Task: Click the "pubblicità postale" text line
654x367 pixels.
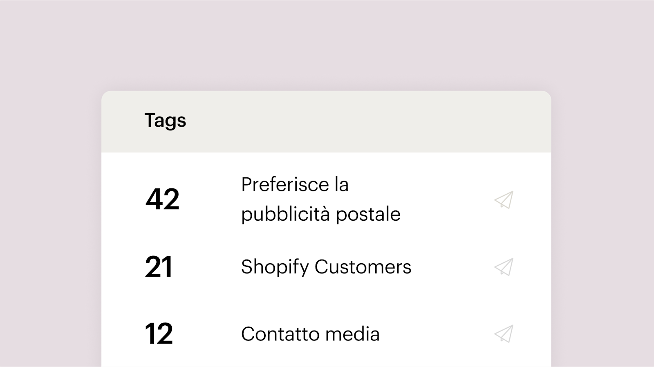Action: pos(320,214)
